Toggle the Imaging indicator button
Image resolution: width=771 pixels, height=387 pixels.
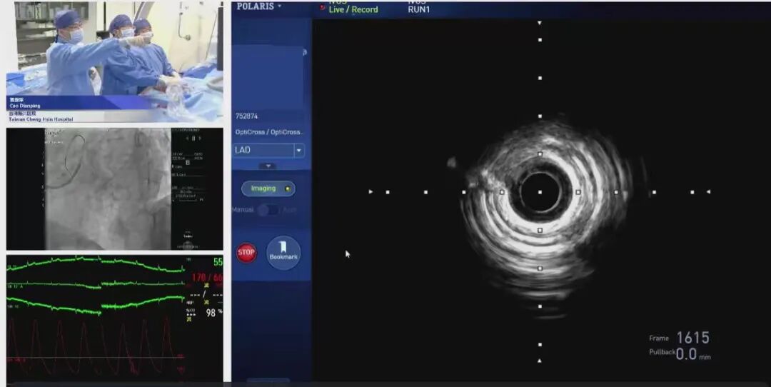click(x=268, y=189)
